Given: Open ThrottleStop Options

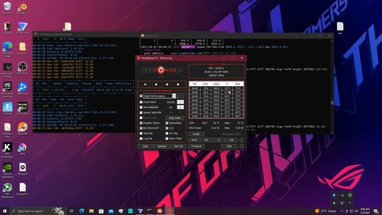Looking at the screenshot, I should [x=162, y=146].
